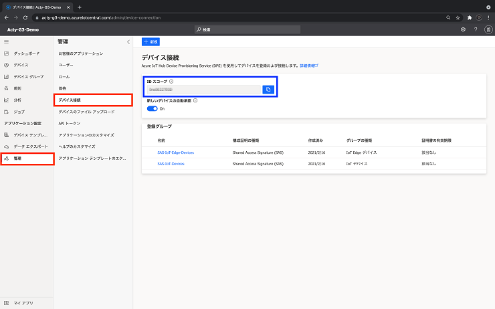
Task: Open Chrome three-dot menu
Action: pyautogui.click(x=488, y=17)
